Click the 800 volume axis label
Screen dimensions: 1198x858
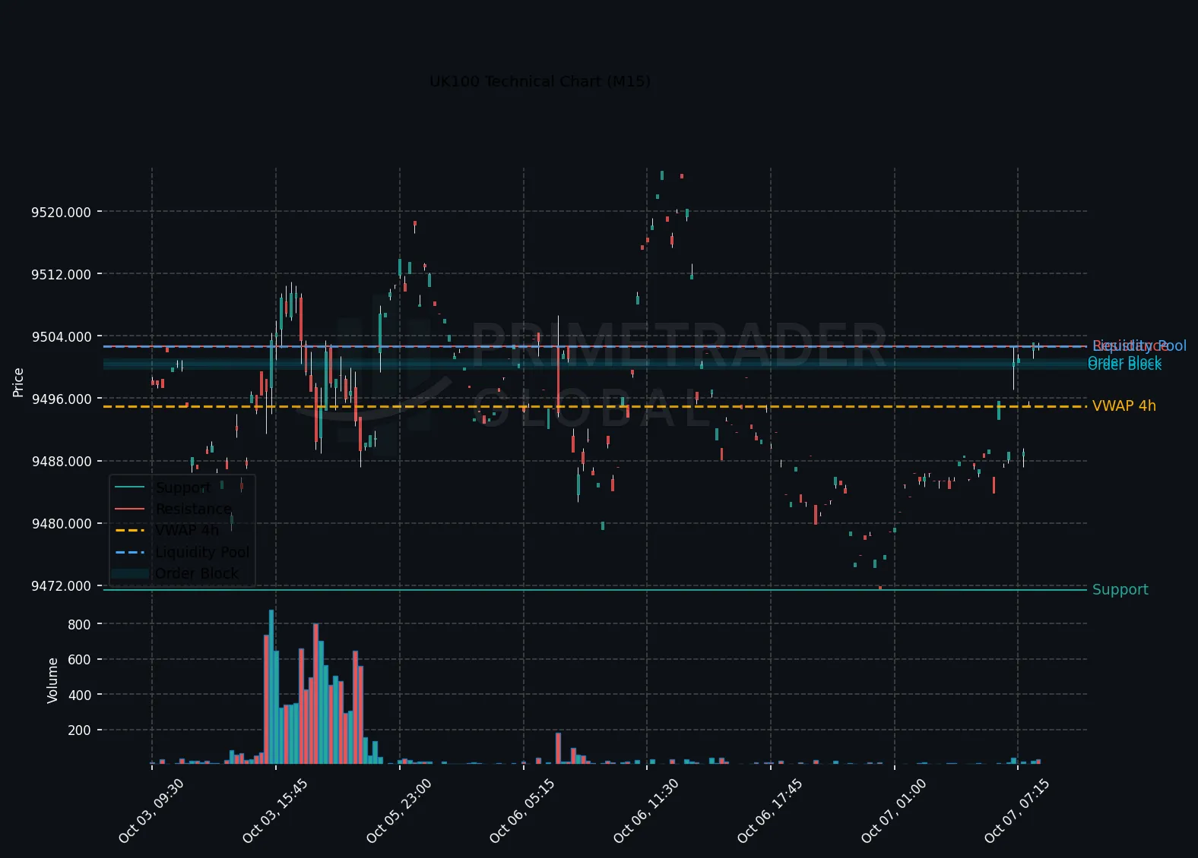point(79,624)
